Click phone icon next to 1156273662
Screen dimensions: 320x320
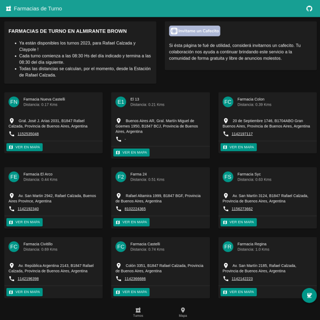[226, 208]
